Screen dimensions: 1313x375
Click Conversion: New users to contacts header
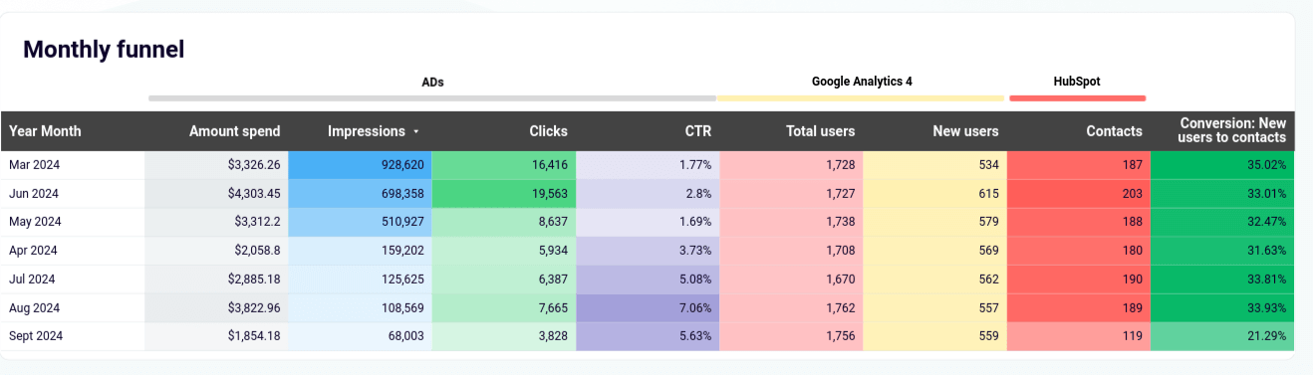(x=1231, y=130)
